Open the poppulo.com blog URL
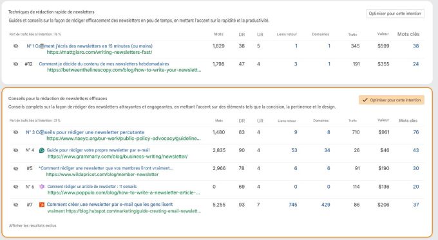The height and width of the screenshot is (240, 438). click(124, 193)
